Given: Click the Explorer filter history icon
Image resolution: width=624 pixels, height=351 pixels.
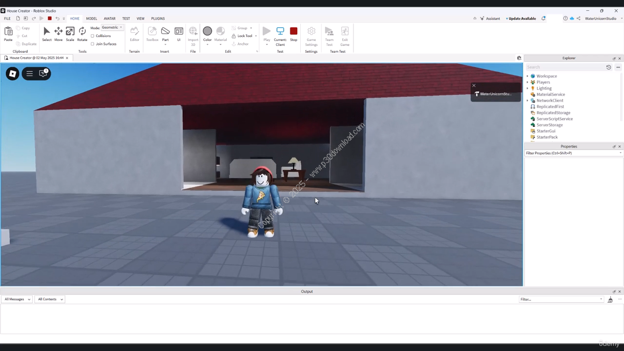Looking at the screenshot, I should pos(608,67).
